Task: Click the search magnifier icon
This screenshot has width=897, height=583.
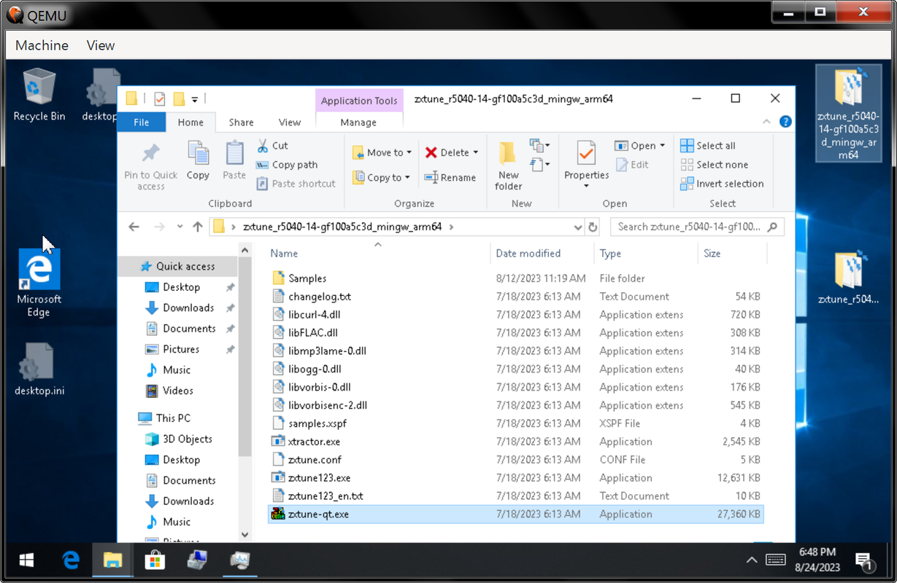Action: tap(772, 227)
